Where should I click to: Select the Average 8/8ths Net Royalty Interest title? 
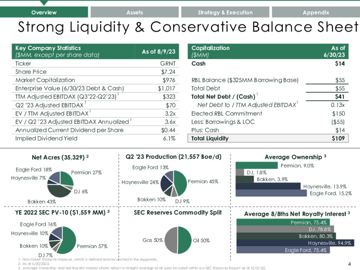click(x=297, y=214)
